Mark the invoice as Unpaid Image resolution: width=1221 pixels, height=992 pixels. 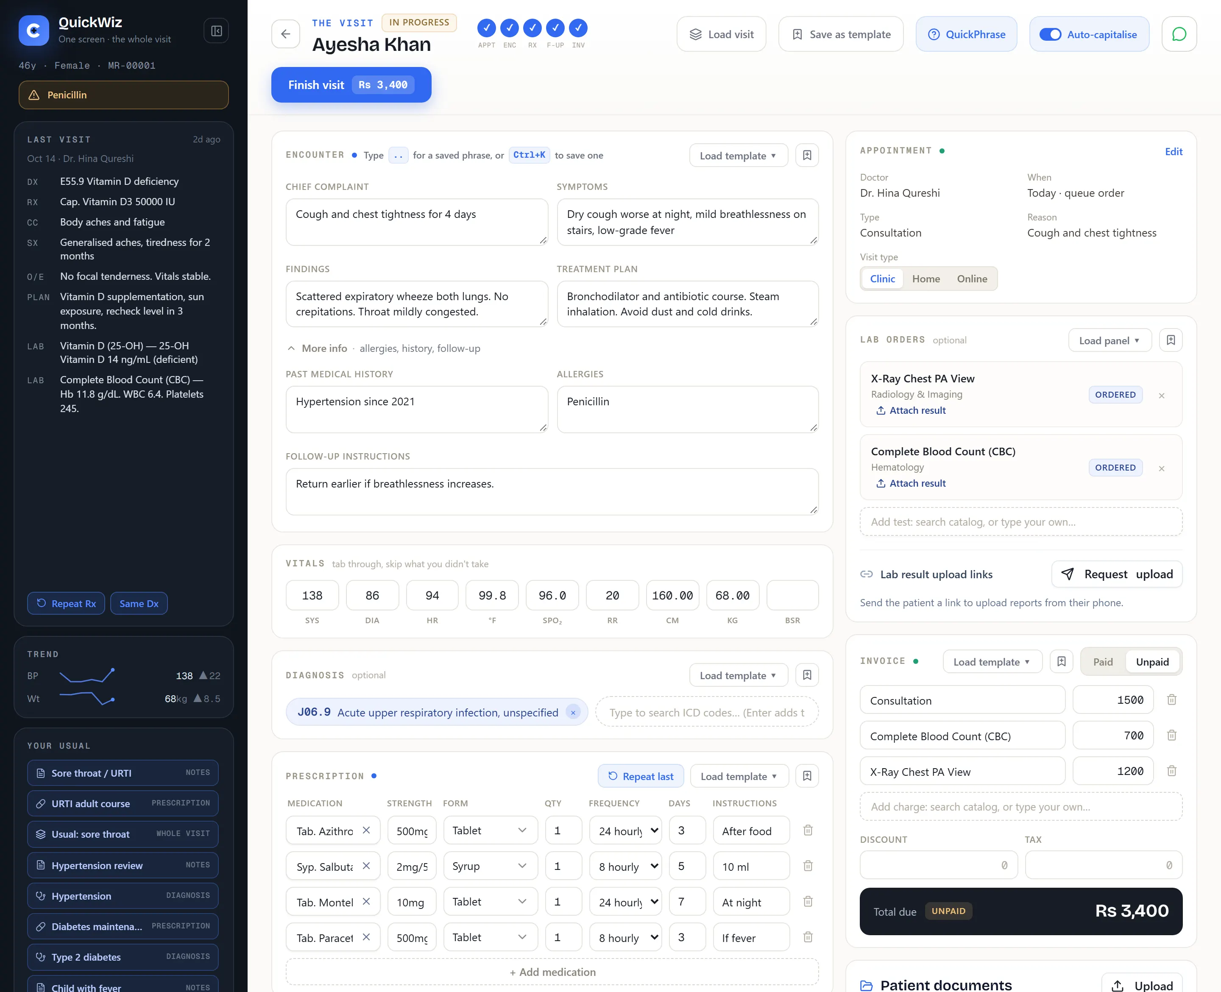point(1152,662)
